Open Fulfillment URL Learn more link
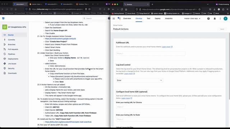 [x=167, y=47]
